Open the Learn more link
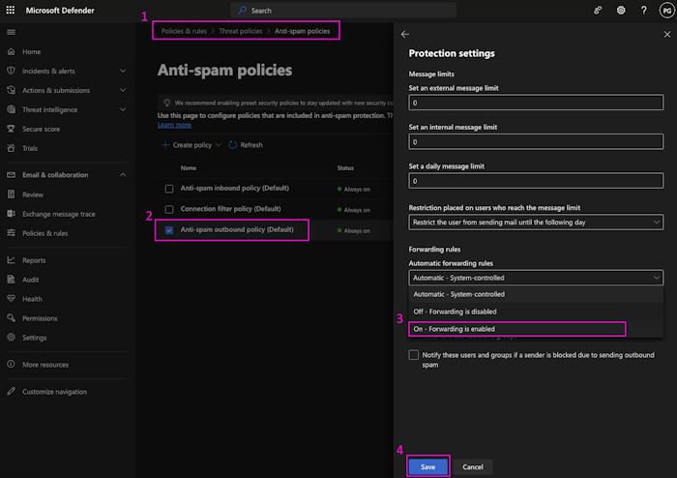This screenshot has width=677, height=478. 174,125
